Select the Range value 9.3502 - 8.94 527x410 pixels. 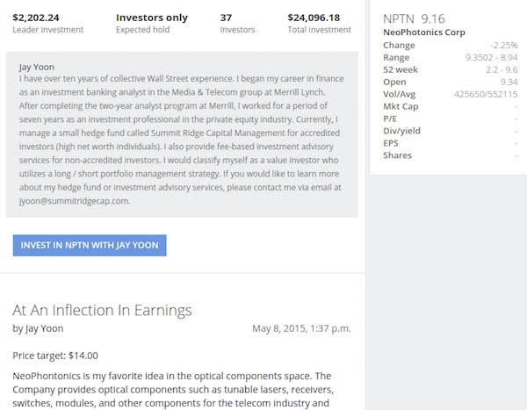(491, 57)
